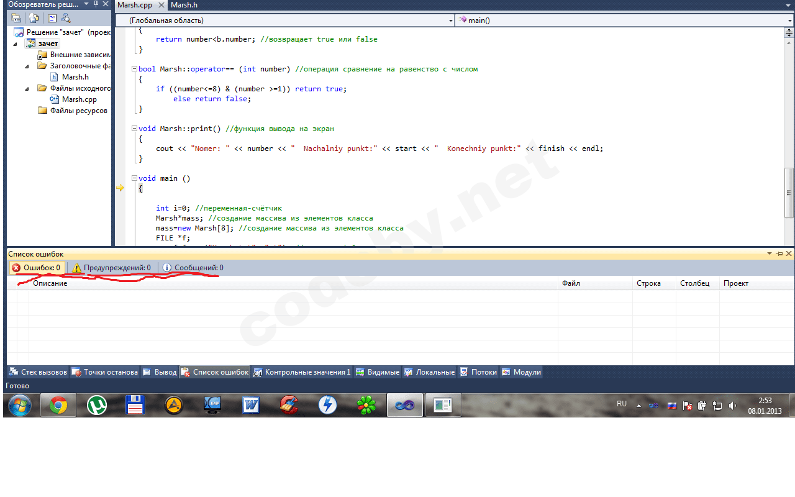The width and height of the screenshot is (795, 497).
Task: Open Marsh.h in the solution tree
Action: coord(70,77)
